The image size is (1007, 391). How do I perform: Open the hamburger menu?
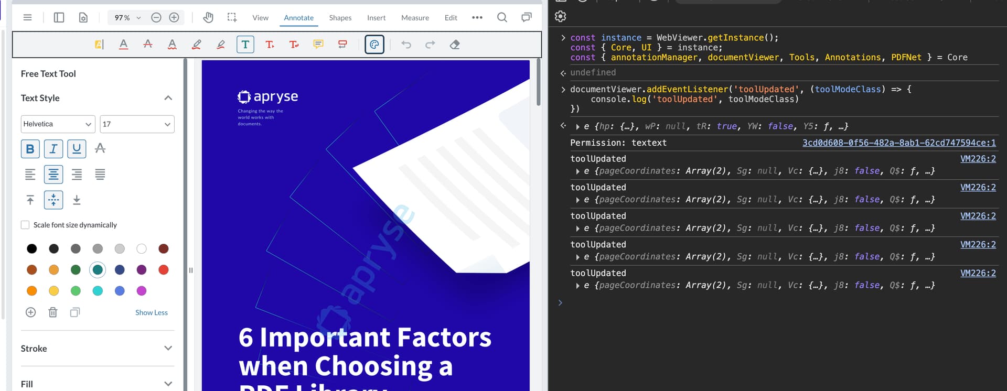tap(27, 17)
